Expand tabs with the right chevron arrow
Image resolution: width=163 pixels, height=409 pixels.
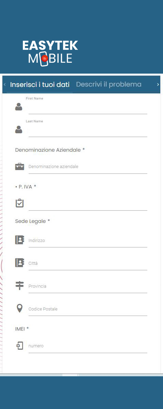(x=158, y=85)
